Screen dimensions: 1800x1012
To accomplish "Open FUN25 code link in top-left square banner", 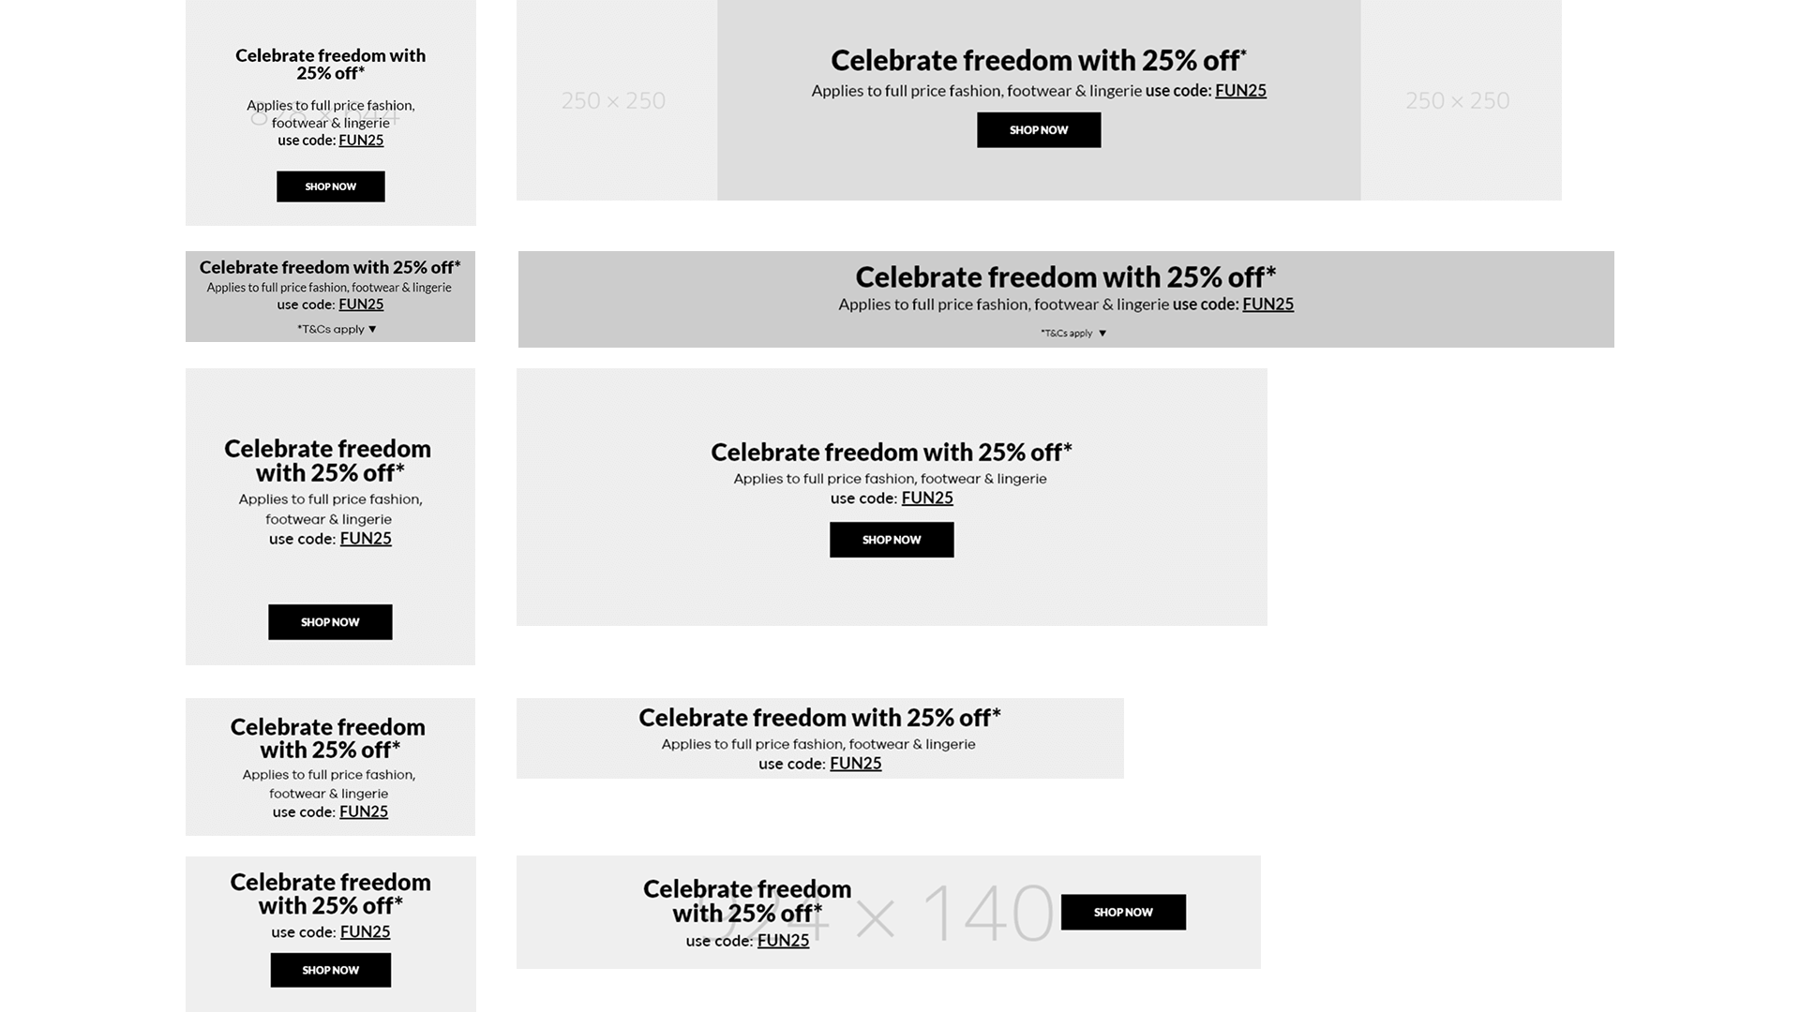I will pyautogui.click(x=361, y=141).
